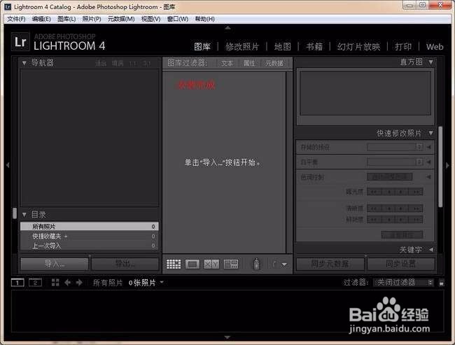This screenshot has width=455, height=345.
Task: Open the 存储的预设 preset dropdown
Action: click(x=395, y=147)
